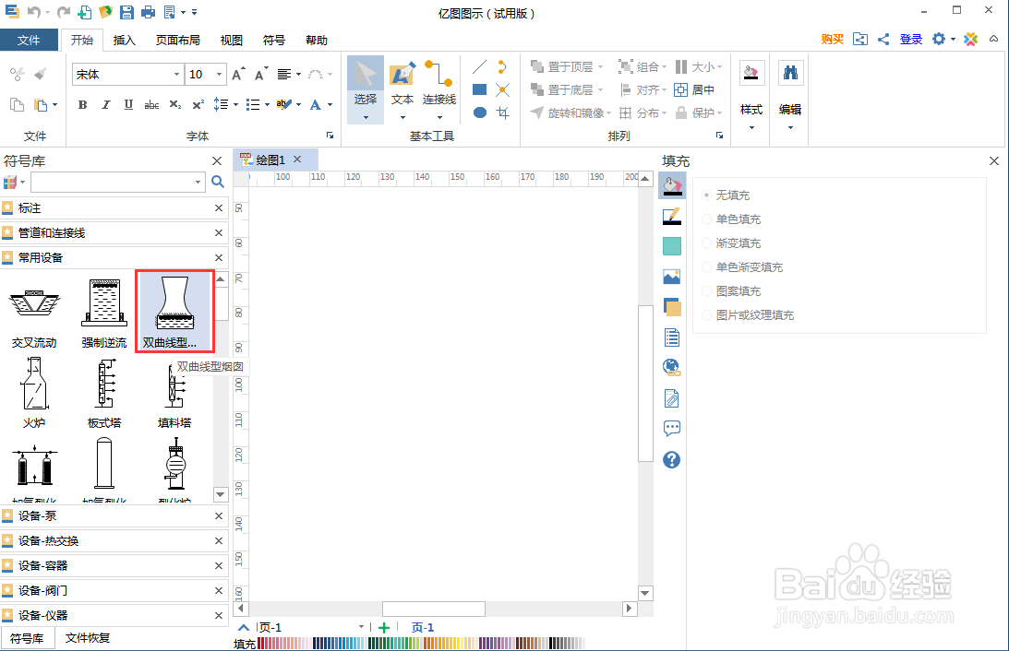Choose the 连接线 connector tool

click(x=439, y=89)
